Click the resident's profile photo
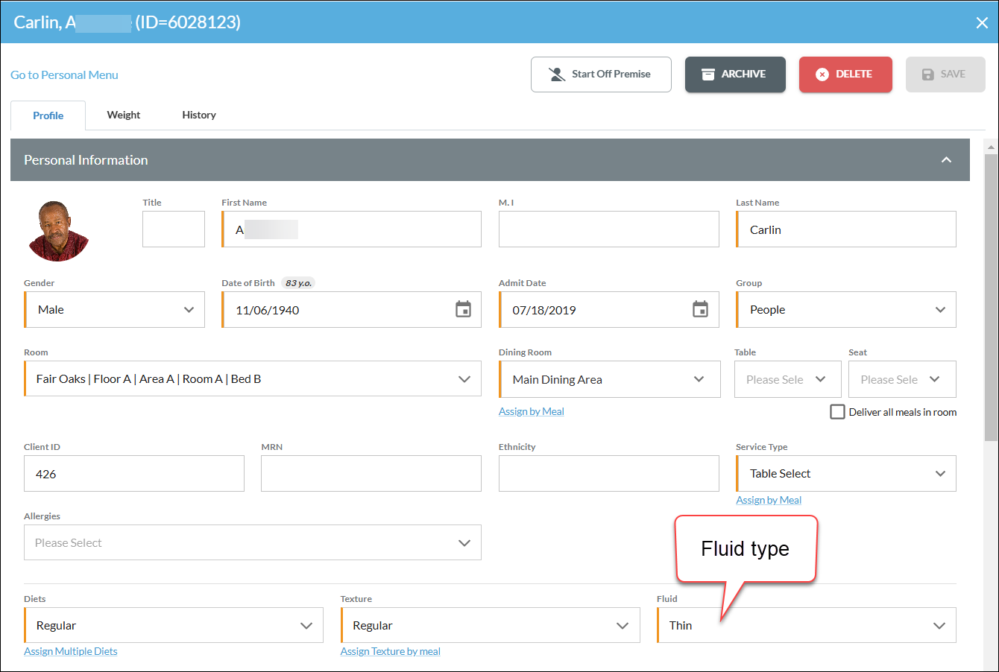Screen dimensions: 999x672 (59, 231)
